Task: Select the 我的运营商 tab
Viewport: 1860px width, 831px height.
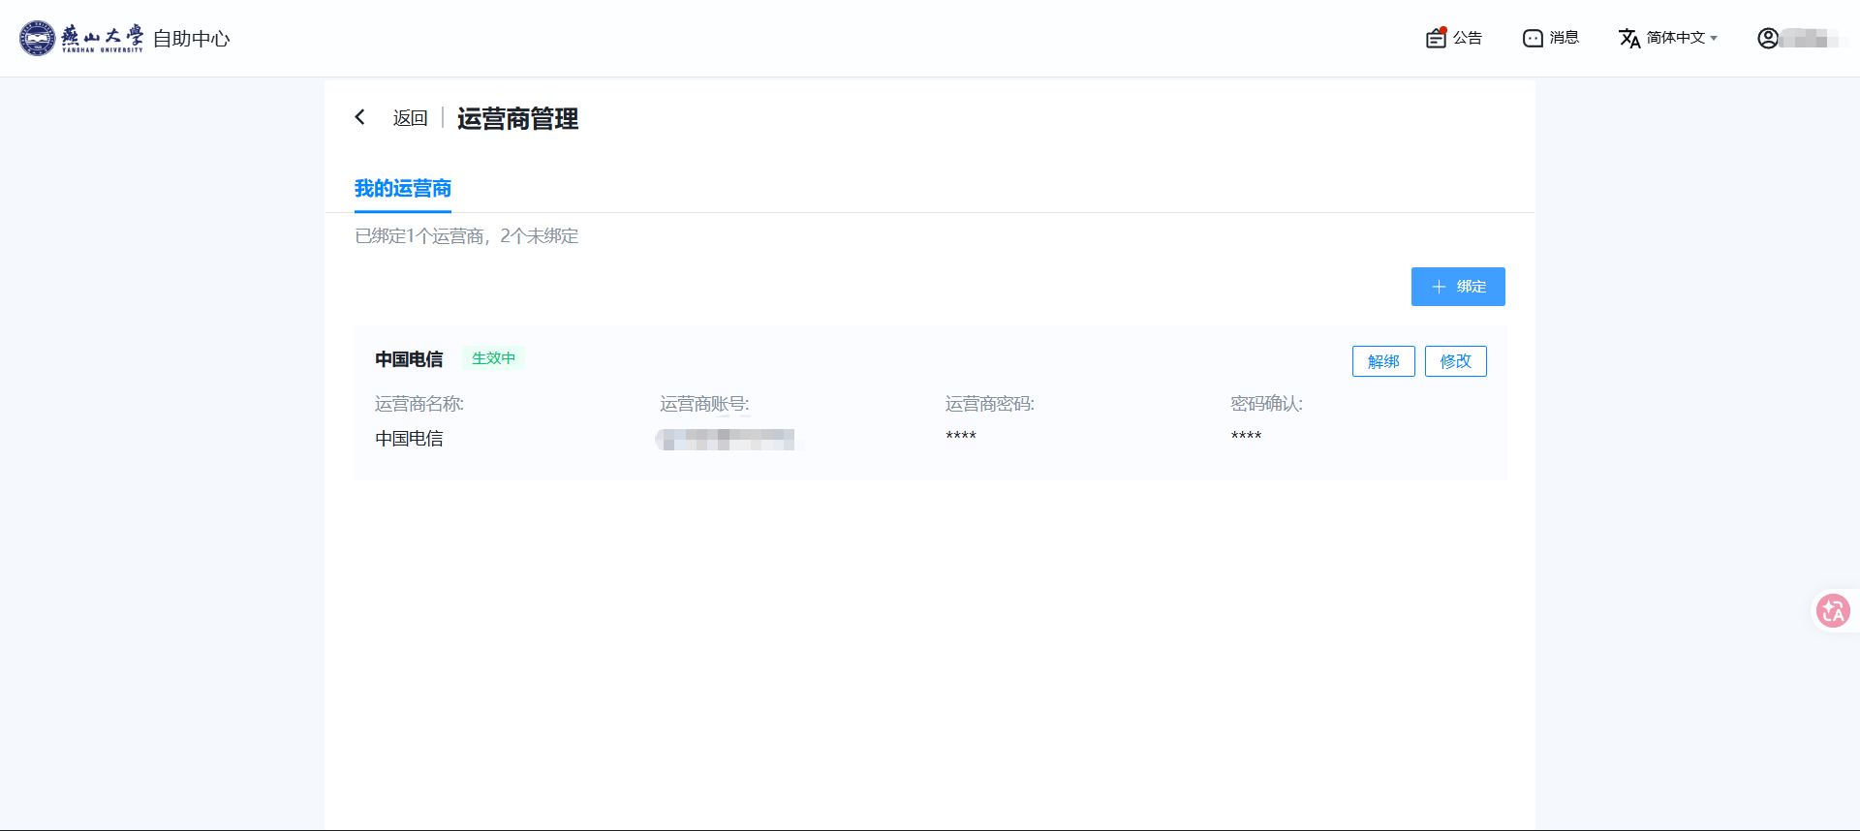Action: click(x=403, y=189)
